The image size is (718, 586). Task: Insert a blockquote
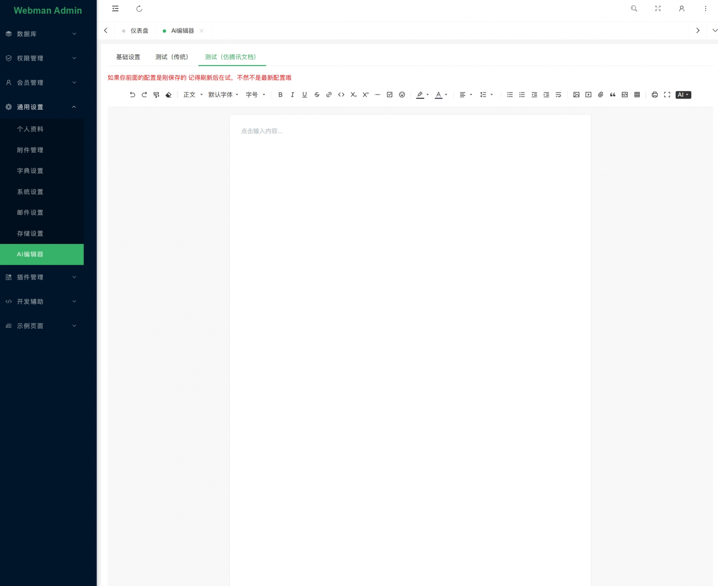click(613, 95)
